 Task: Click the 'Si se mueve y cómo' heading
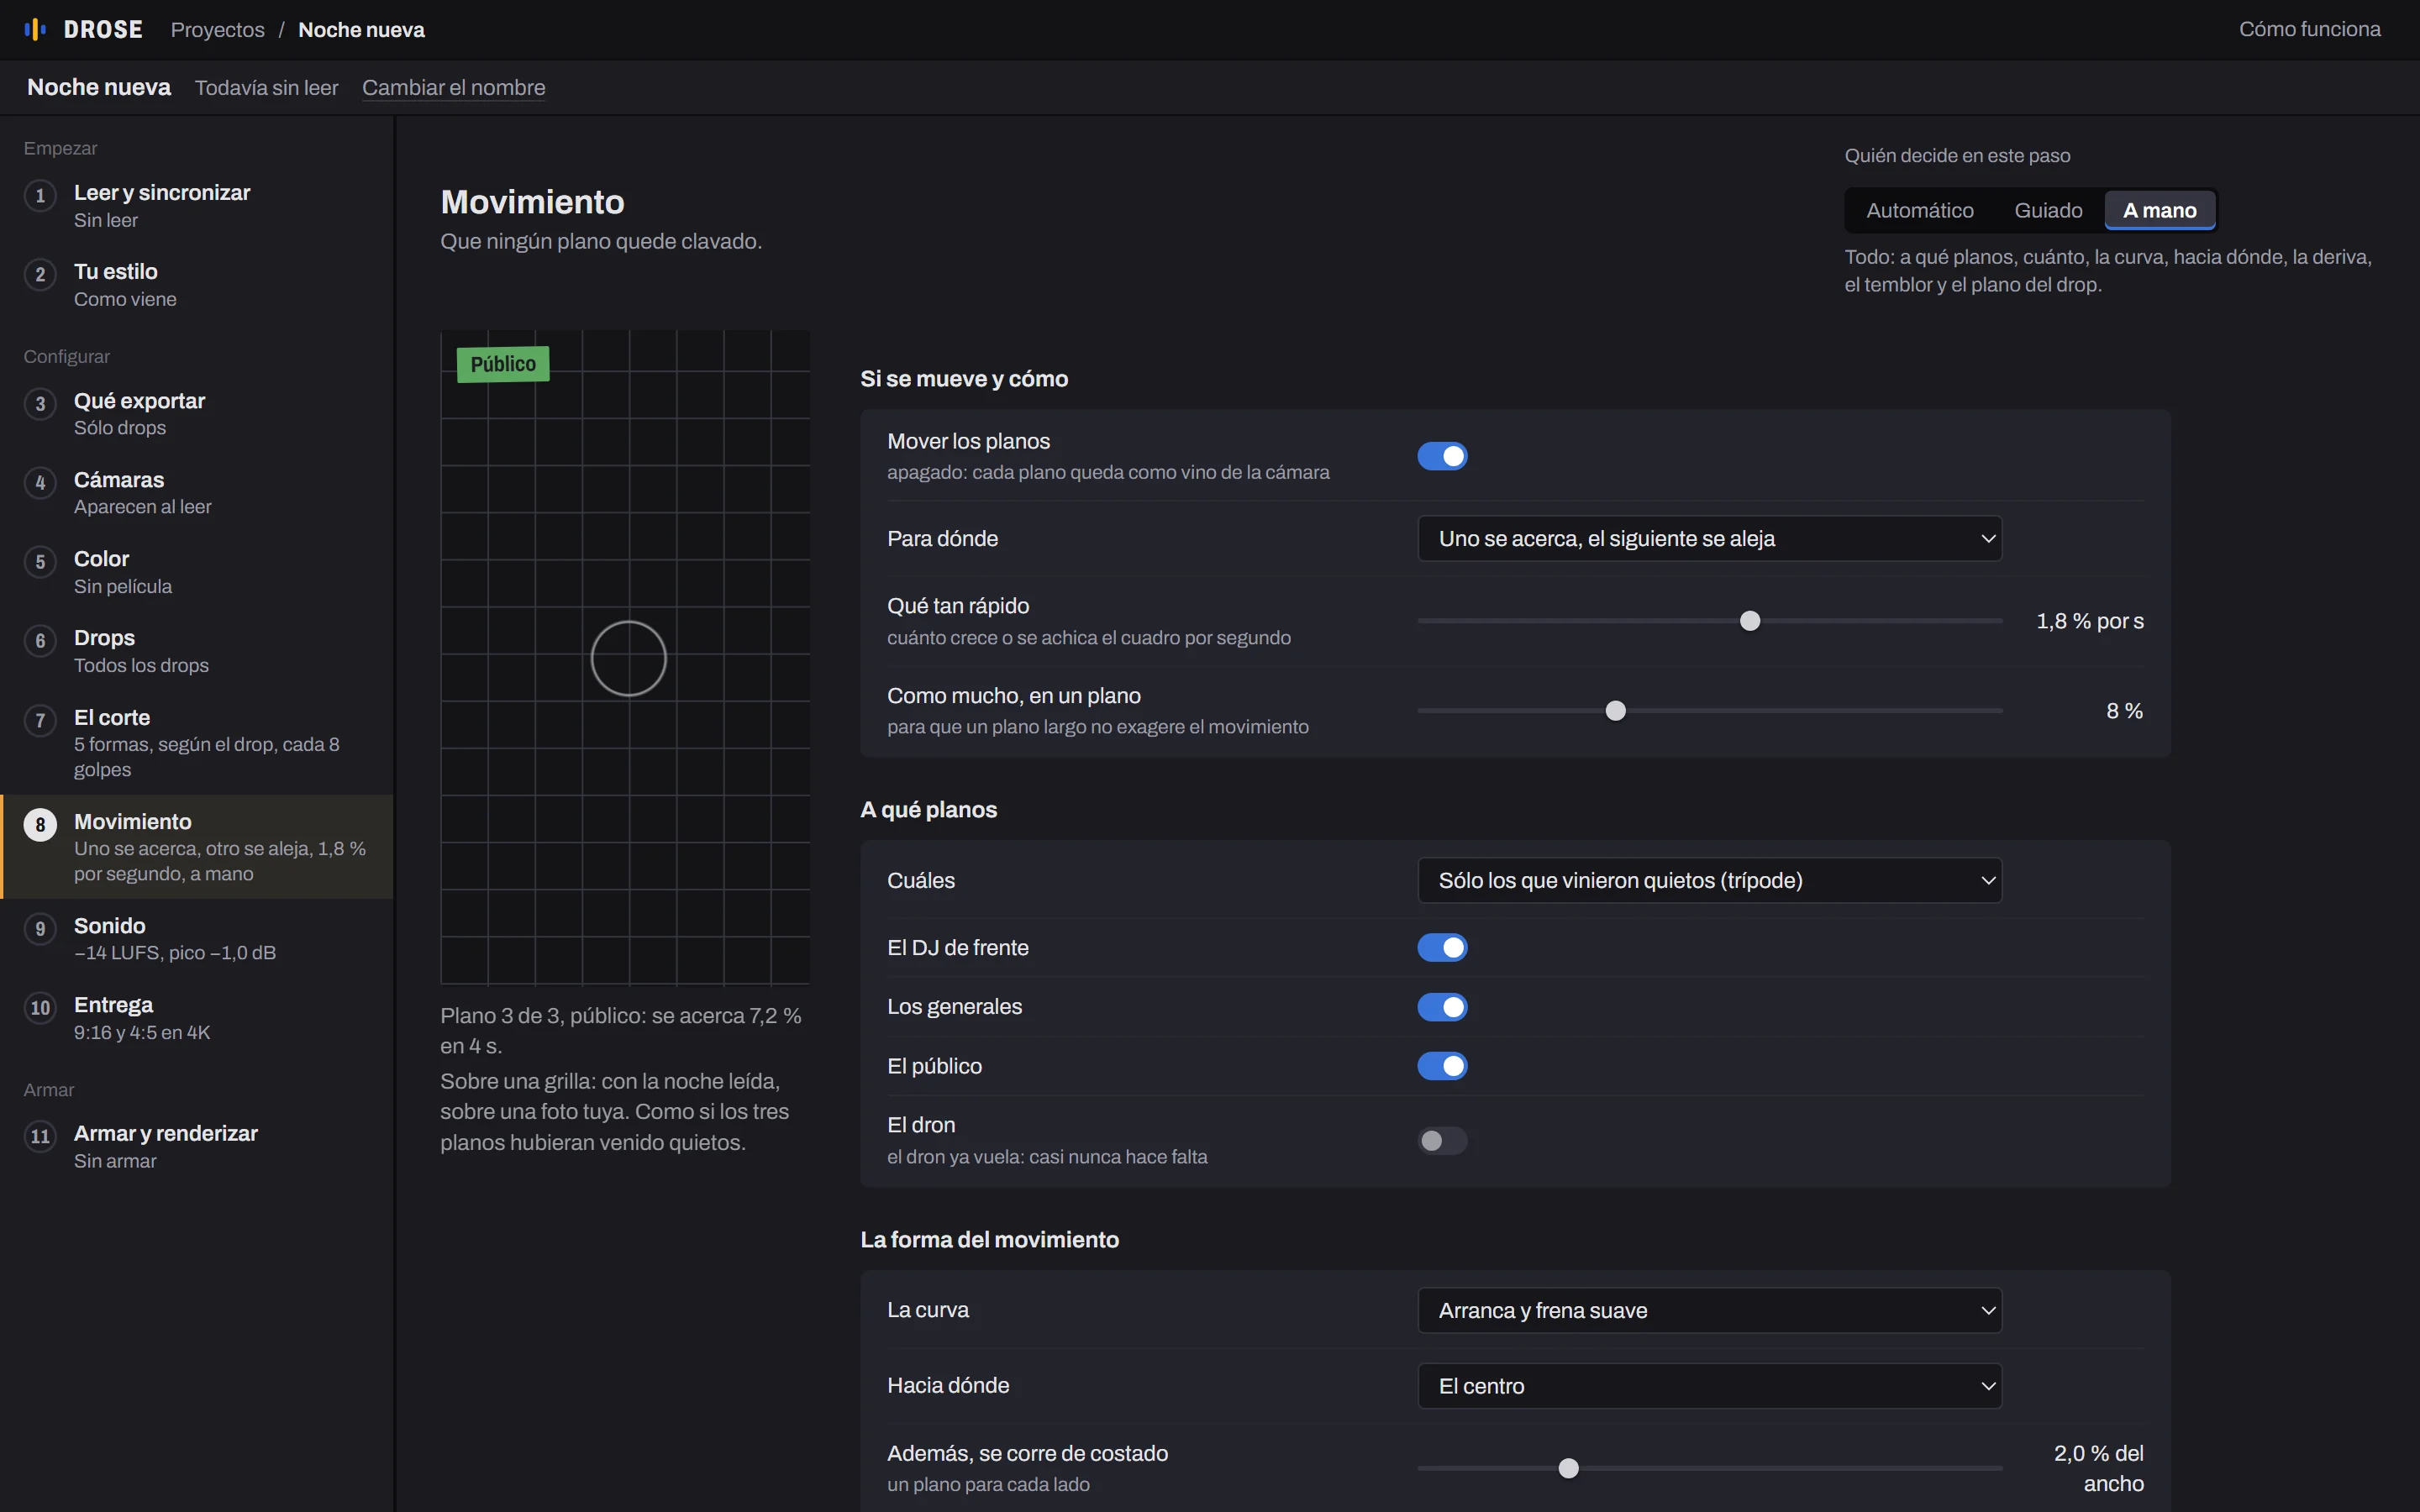(x=964, y=379)
